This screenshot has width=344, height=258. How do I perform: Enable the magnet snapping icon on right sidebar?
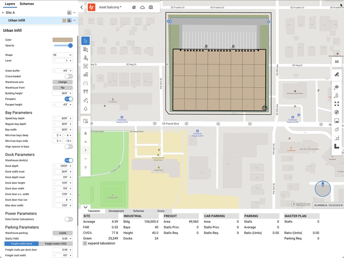pos(337,129)
